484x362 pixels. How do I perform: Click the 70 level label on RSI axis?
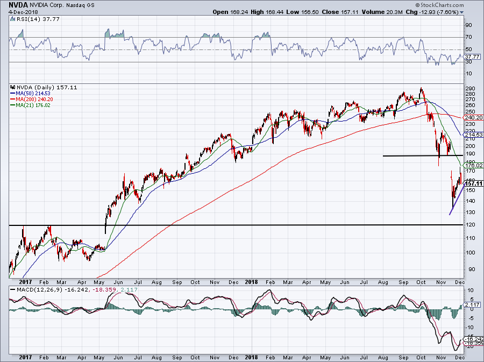click(469, 37)
